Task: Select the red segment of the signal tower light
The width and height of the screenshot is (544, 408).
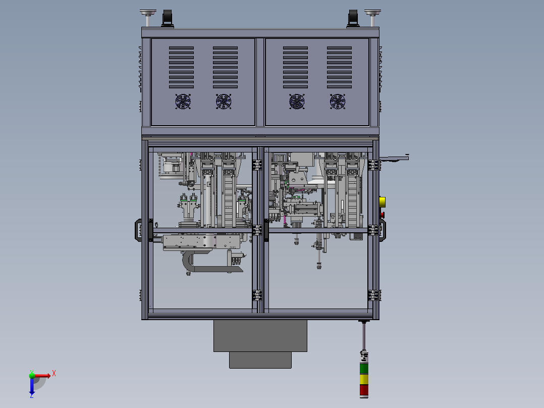Action: [364, 390]
